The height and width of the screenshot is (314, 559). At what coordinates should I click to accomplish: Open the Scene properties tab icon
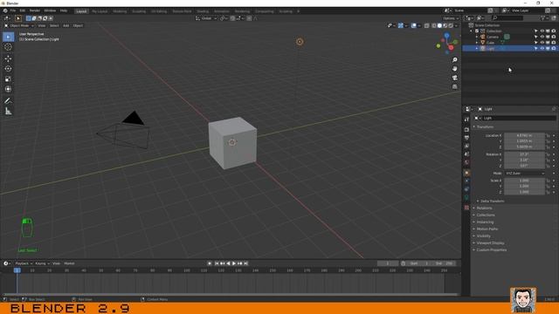click(x=466, y=154)
